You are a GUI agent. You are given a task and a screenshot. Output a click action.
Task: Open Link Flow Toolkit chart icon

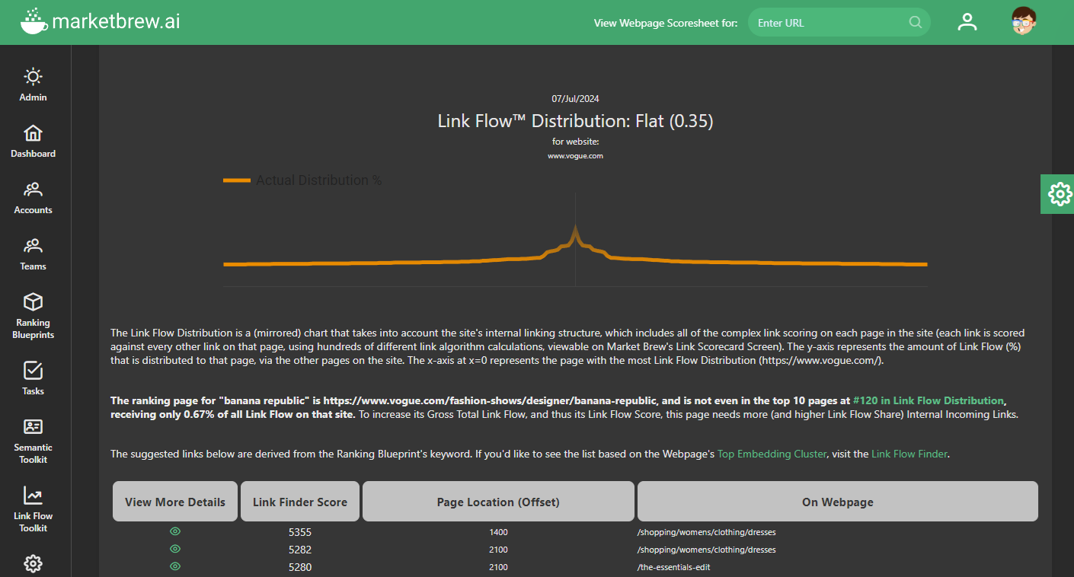[33, 496]
